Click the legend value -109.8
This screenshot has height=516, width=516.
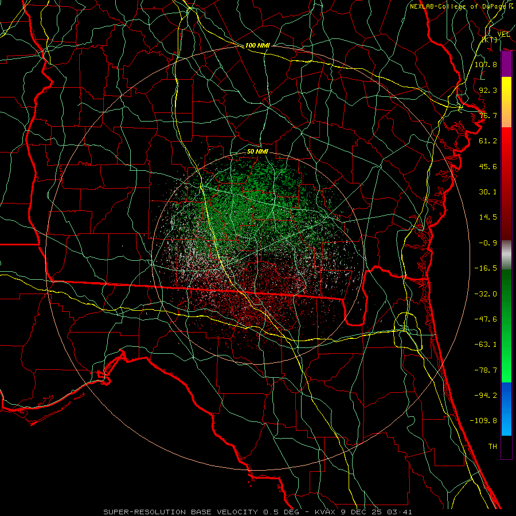(483, 421)
